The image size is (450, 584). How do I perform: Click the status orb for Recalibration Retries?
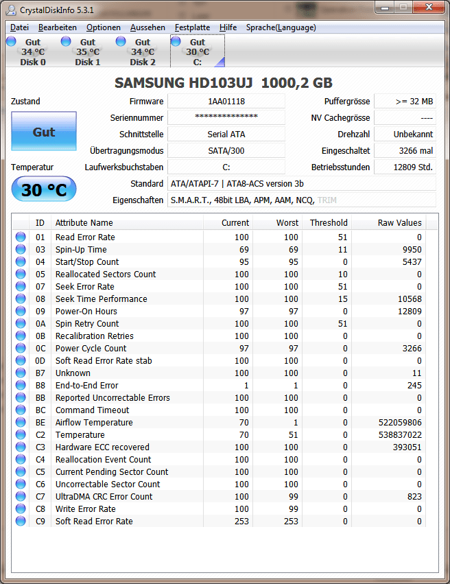pyautogui.click(x=21, y=336)
